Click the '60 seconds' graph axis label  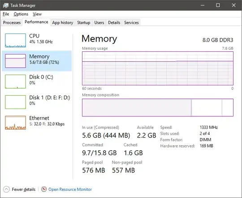[x=92, y=88]
